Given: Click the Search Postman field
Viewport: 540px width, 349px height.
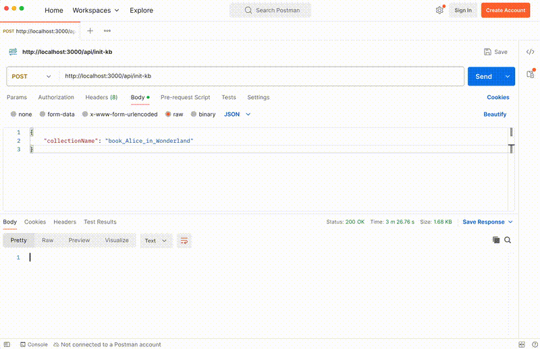Looking at the screenshot, I should coord(271,10).
